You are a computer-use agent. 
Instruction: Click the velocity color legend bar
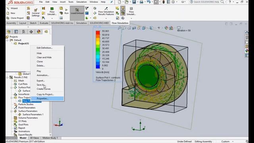(98, 50)
